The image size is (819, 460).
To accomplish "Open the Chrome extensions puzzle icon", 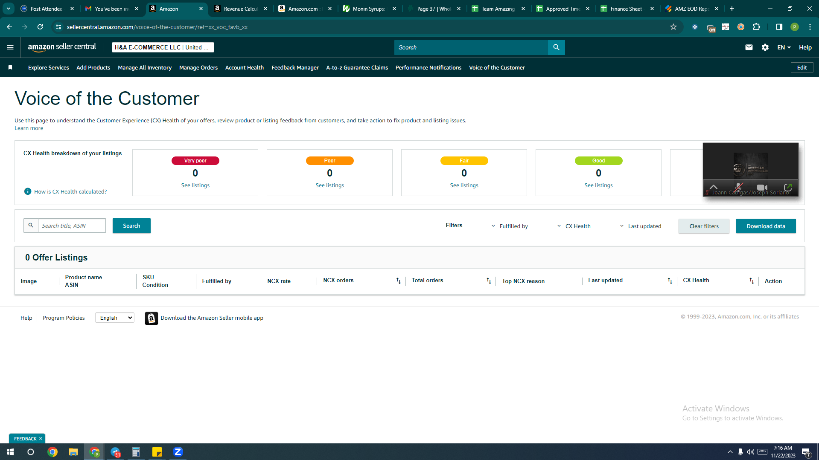I will [756, 27].
